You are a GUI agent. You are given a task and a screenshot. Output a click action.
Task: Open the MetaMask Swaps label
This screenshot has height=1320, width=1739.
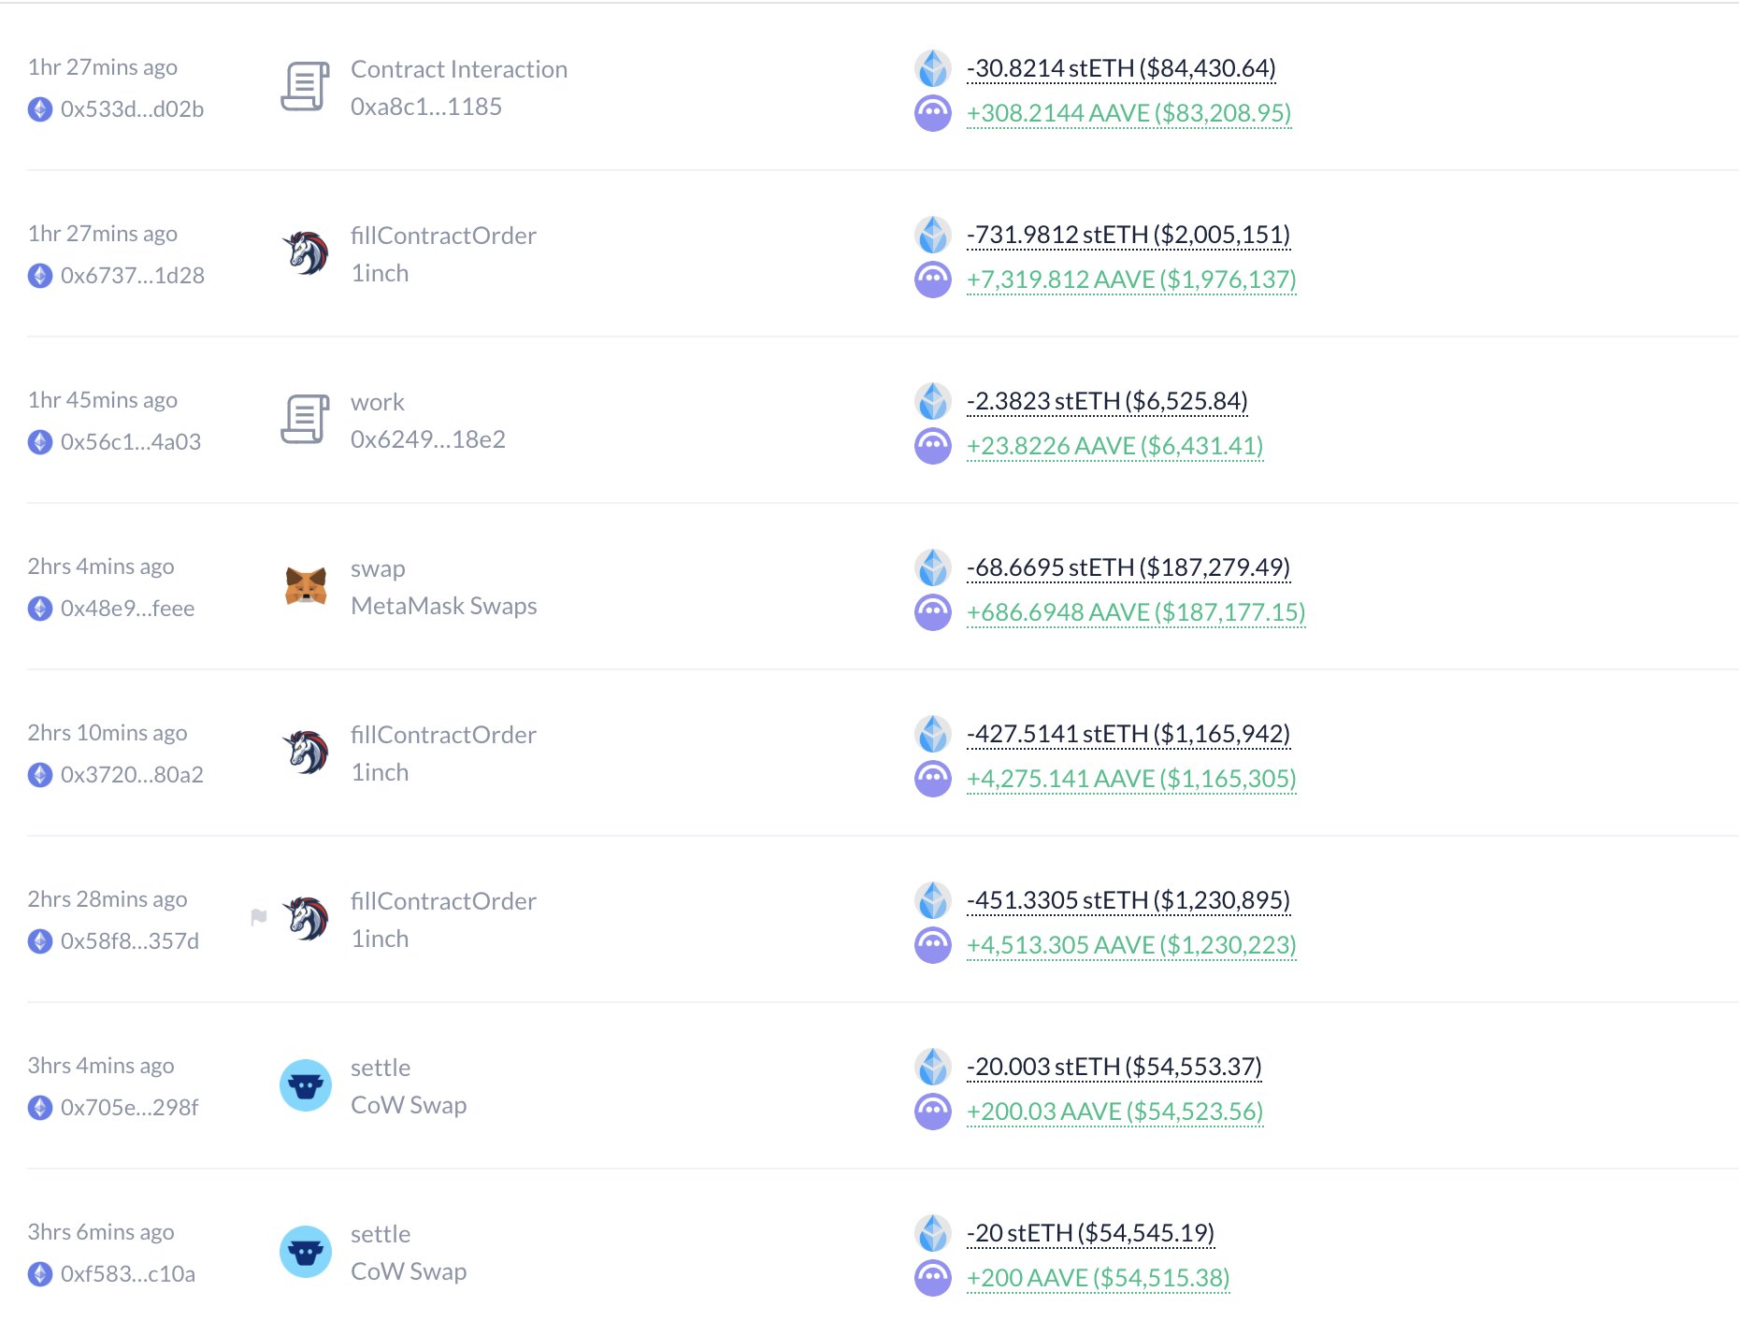tap(444, 606)
